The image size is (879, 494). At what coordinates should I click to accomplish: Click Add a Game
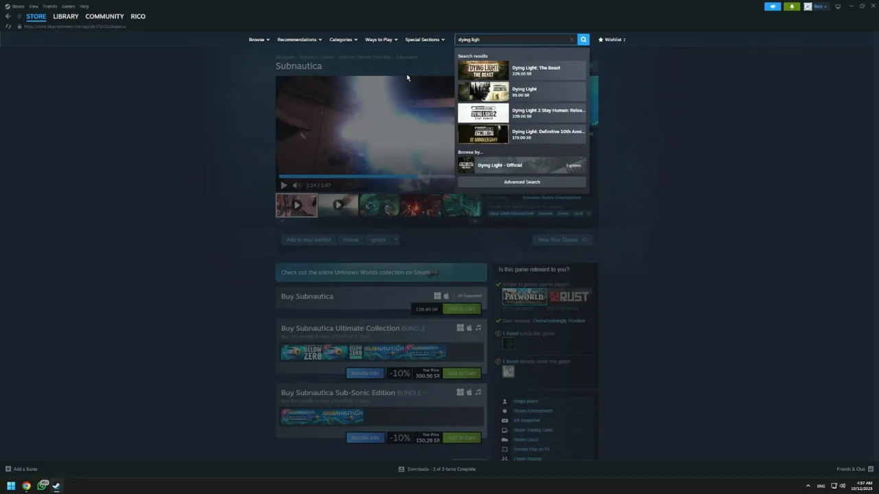(x=21, y=469)
